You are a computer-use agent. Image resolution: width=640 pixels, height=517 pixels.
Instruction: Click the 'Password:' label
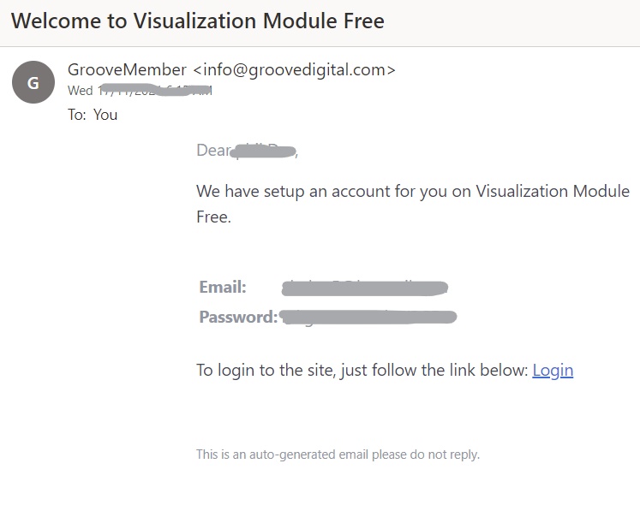pos(238,317)
